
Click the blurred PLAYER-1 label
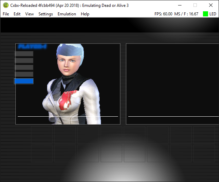[x=32, y=47]
